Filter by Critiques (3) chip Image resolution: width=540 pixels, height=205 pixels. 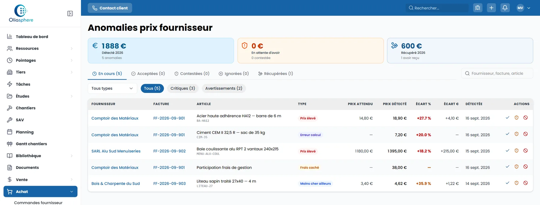click(183, 88)
